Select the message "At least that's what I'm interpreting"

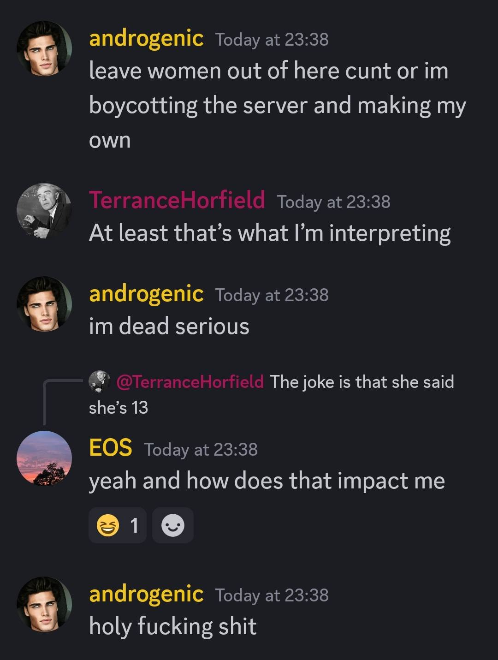(269, 233)
